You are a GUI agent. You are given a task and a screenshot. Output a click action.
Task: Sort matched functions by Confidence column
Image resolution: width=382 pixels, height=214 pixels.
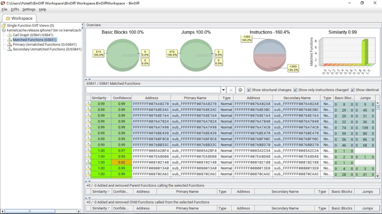point(122,98)
